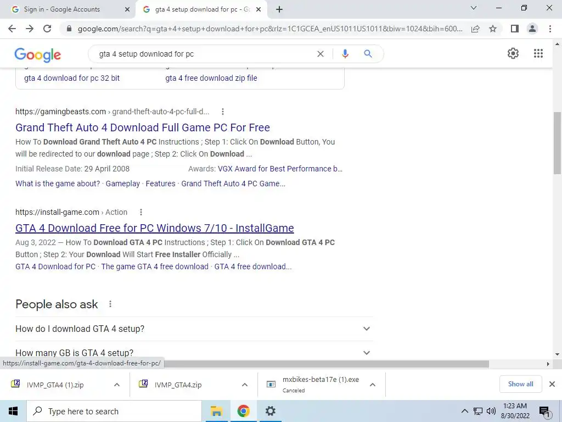Follow The game GTA 4 free download sitelink

point(155,266)
